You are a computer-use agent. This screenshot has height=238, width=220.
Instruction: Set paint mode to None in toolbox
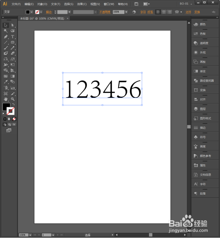(x=14, y=119)
